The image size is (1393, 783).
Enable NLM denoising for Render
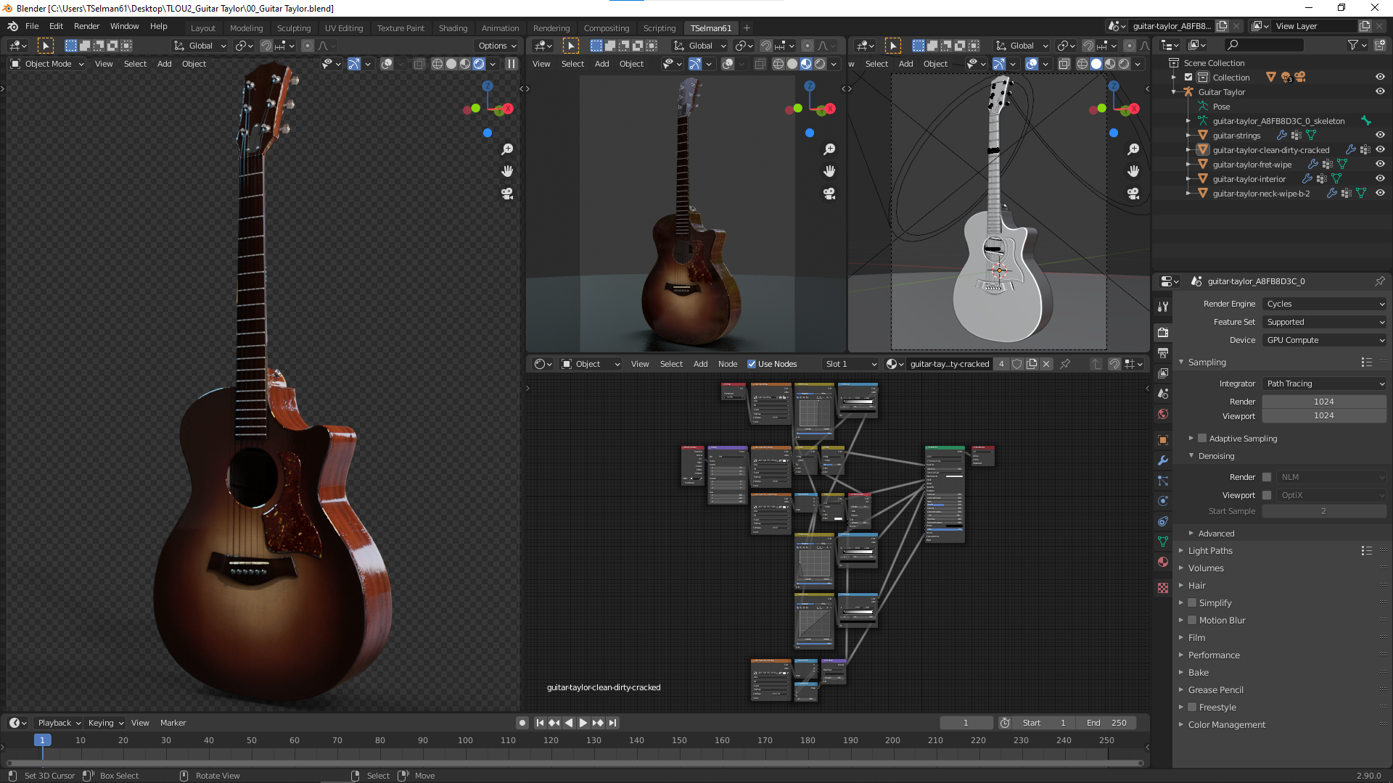pos(1267,476)
